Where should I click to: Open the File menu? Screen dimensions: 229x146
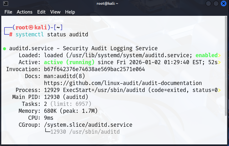tap(8, 12)
